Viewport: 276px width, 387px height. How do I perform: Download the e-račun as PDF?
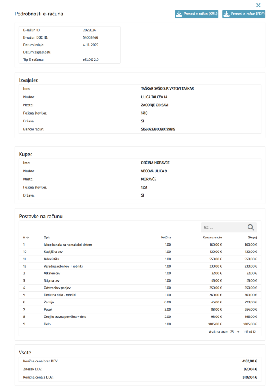pos(244,14)
